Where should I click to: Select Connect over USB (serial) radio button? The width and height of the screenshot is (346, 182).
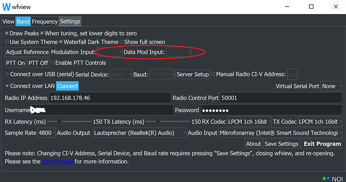click(x=7, y=74)
